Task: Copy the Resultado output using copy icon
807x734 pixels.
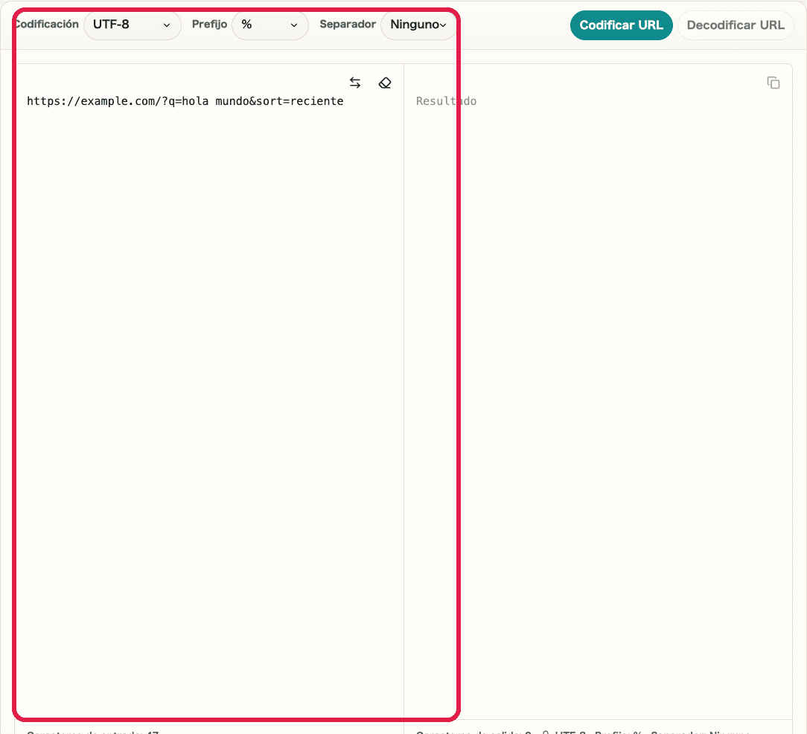Action: coord(773,83)
